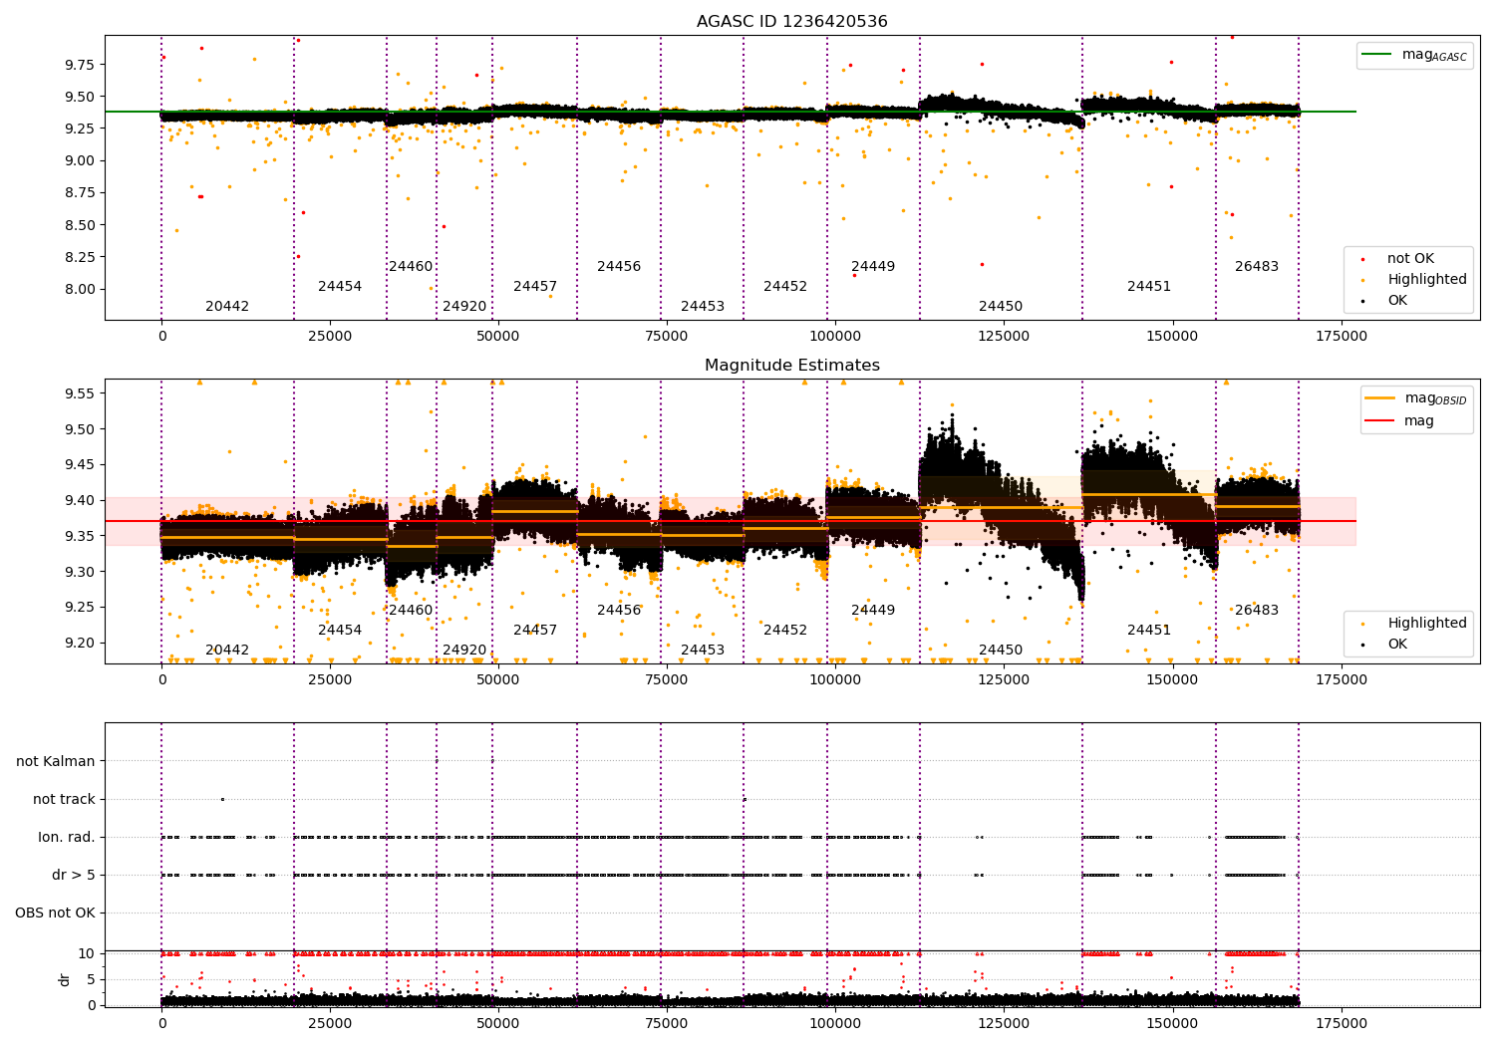Click the 9.35 y-axis tick label

[x=79, y=537]
